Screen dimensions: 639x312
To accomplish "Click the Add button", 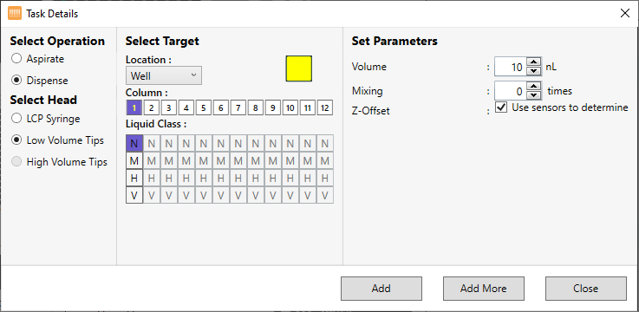I will click(x=381, y=289).
